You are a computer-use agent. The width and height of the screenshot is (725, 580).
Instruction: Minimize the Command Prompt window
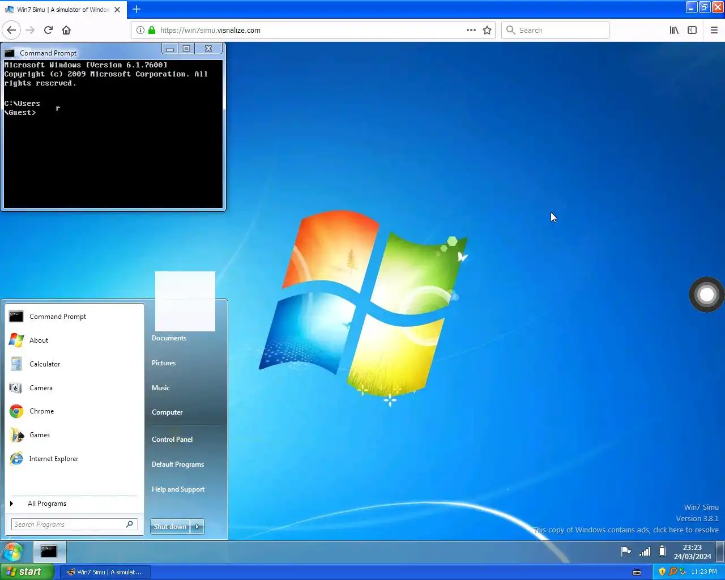169,49
